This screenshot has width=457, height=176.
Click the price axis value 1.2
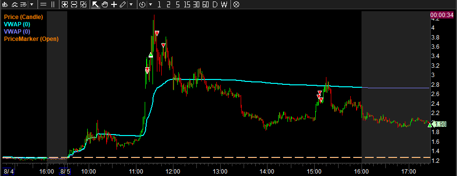436,161
